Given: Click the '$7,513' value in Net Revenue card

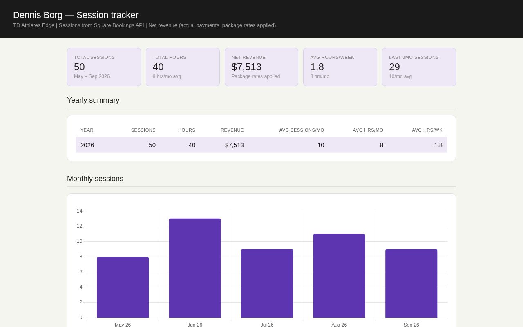Looking at the screenshot, I should [246, 67].
